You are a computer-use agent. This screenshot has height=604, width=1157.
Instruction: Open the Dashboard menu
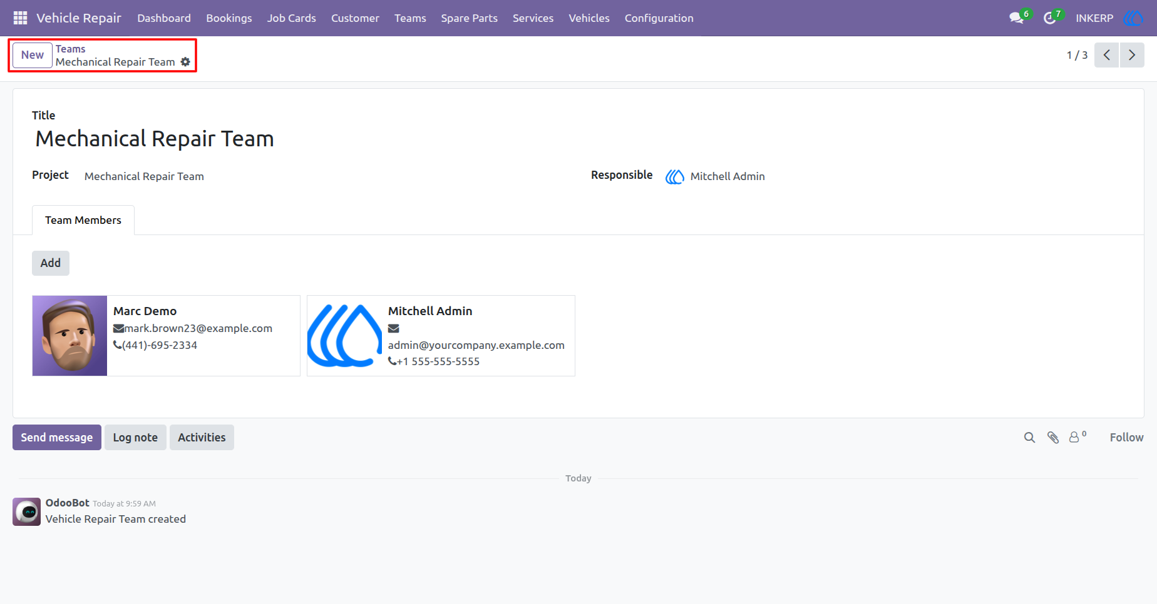(x=164, y=18)
